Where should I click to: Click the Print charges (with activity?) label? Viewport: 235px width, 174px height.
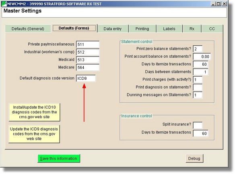pyautogui.click(x=167, y=79)
